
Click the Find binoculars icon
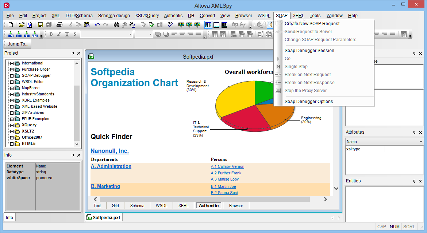click(x=116, y=25)
